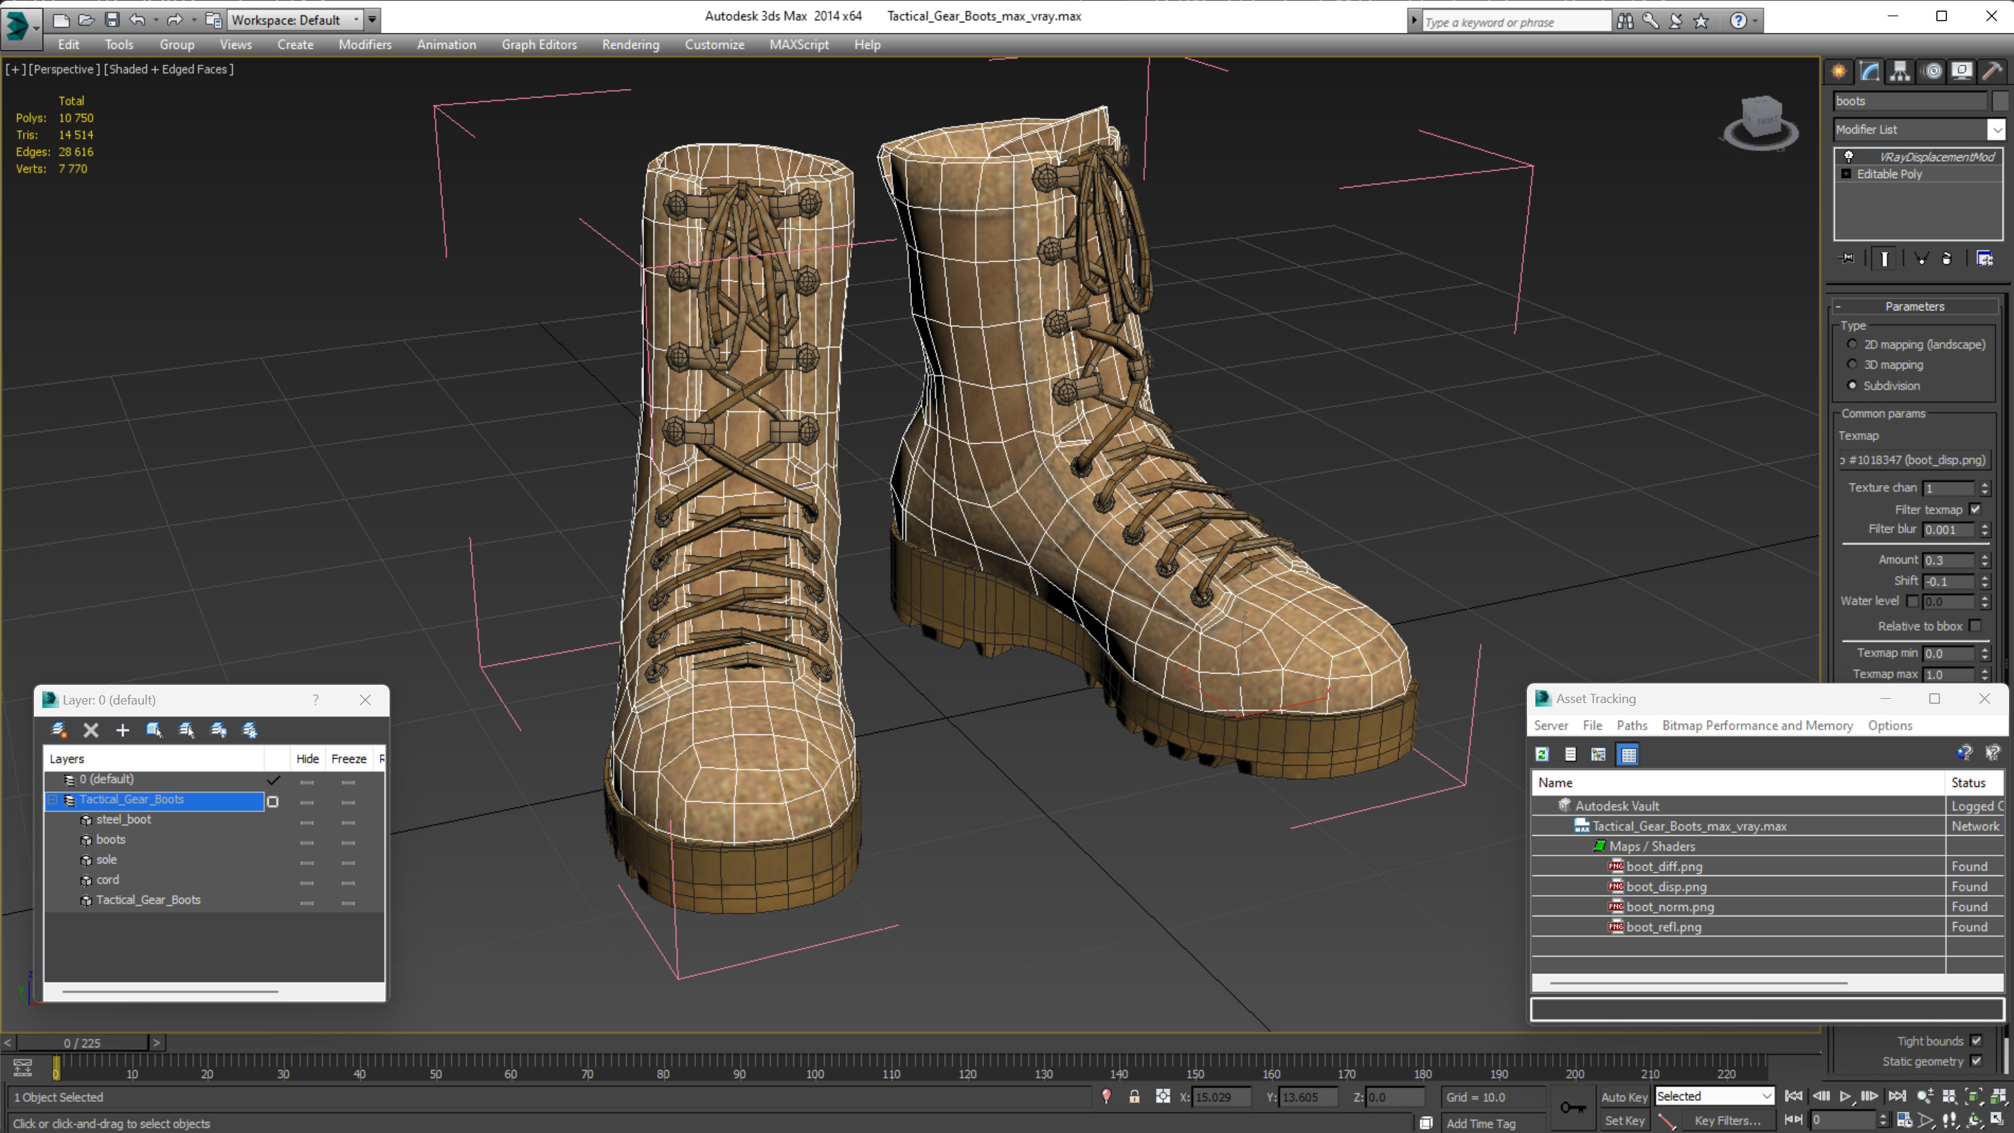Open Undo history dropdown arrow

point(155,20)
